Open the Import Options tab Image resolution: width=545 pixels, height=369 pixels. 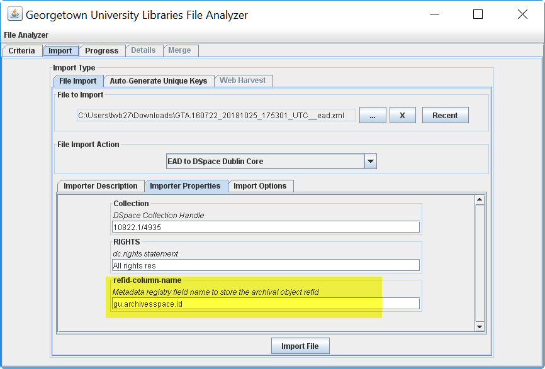(261, 185)
